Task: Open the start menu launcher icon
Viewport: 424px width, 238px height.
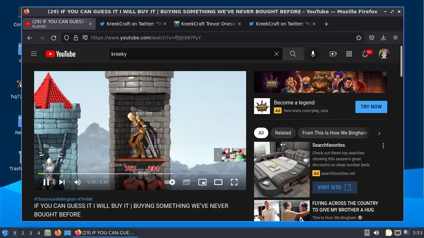Action: click(5, 233)
